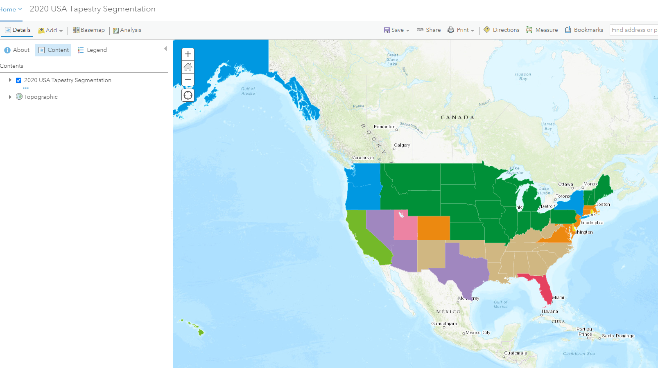Click the Find address search field
The width and height of the screenshot is (658, 368).
[634, 30]
